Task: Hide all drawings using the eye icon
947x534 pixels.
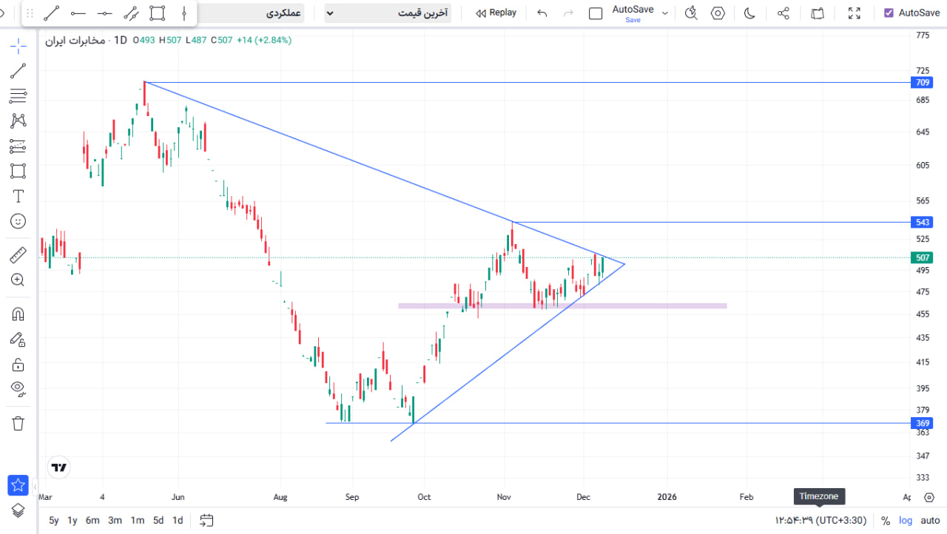Action: (18, 389)
